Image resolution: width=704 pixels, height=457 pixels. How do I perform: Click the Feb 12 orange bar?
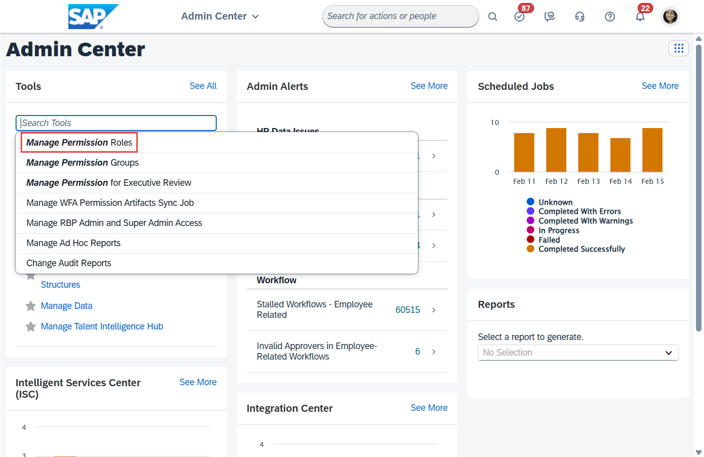tap(556, 150)
